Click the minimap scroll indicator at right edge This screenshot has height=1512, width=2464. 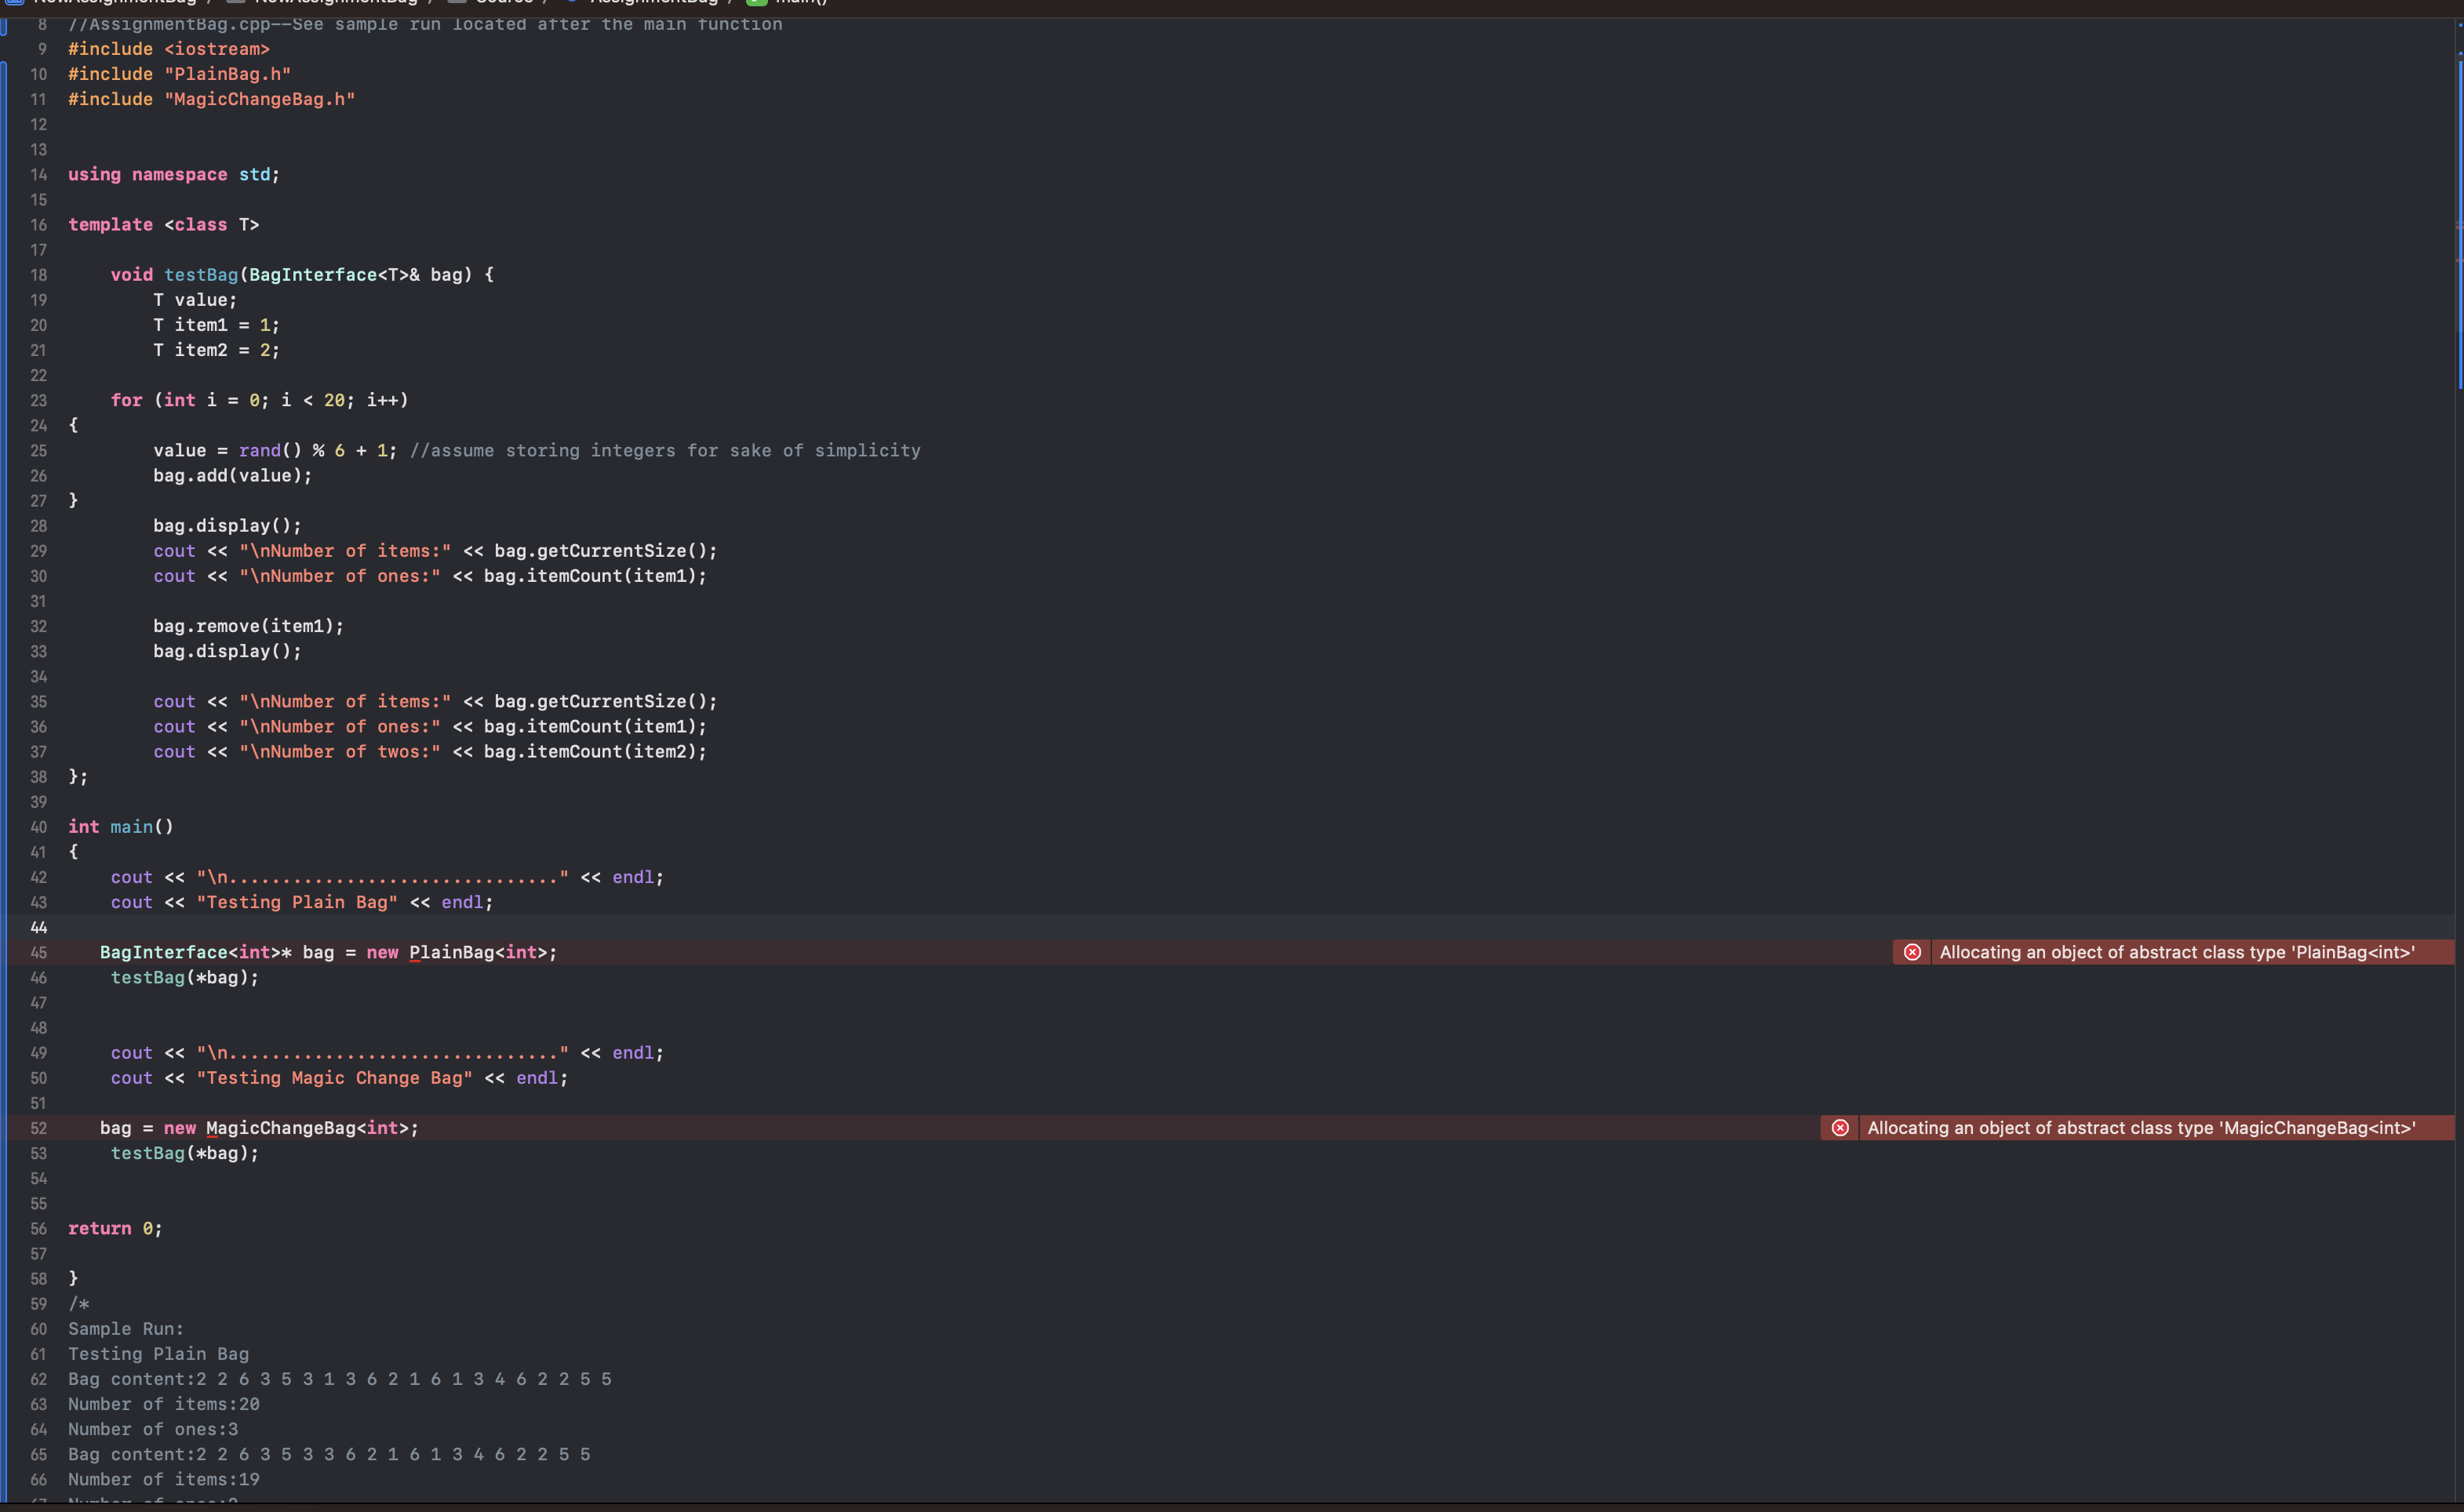2459,226
